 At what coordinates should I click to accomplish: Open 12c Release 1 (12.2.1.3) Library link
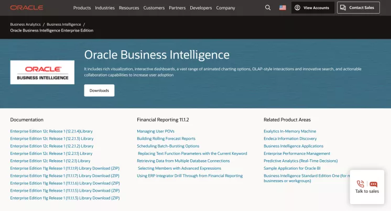tap(52, 139)
